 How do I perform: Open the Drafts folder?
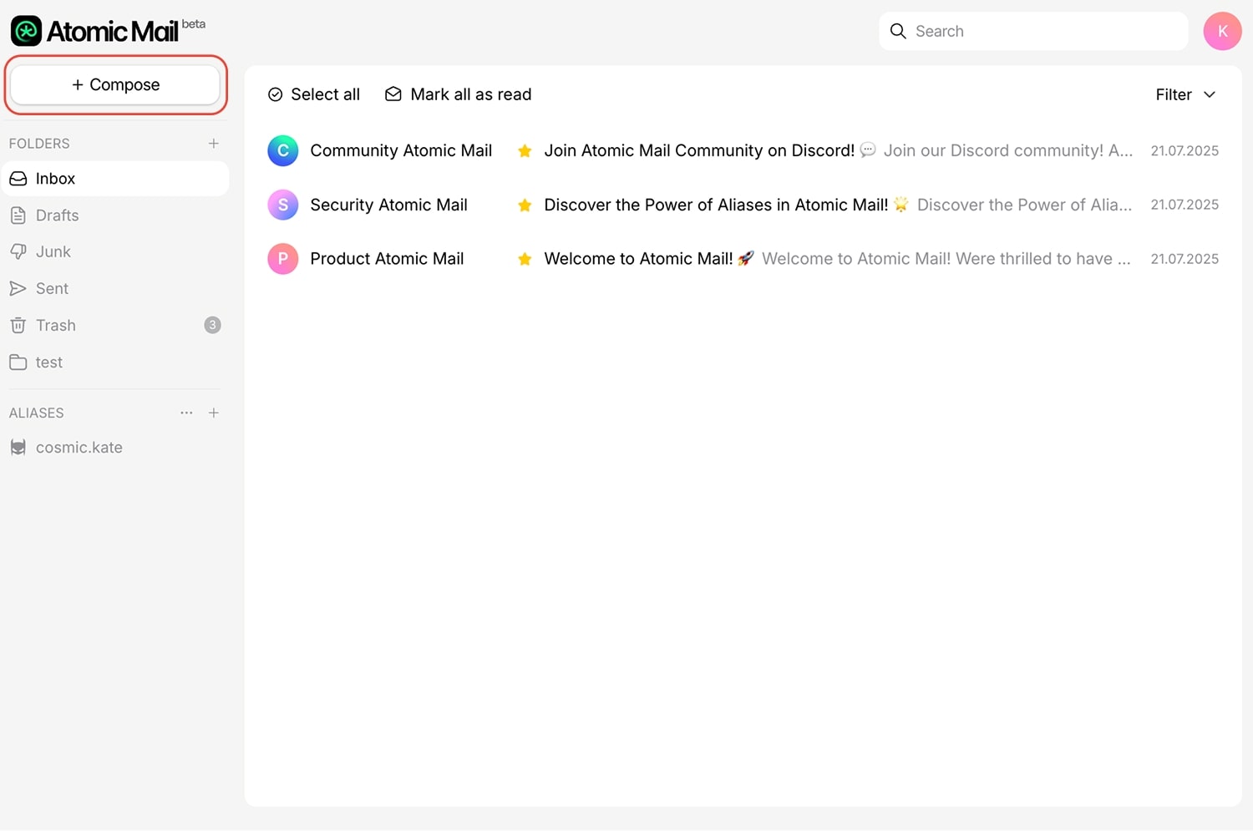point(115,215)
